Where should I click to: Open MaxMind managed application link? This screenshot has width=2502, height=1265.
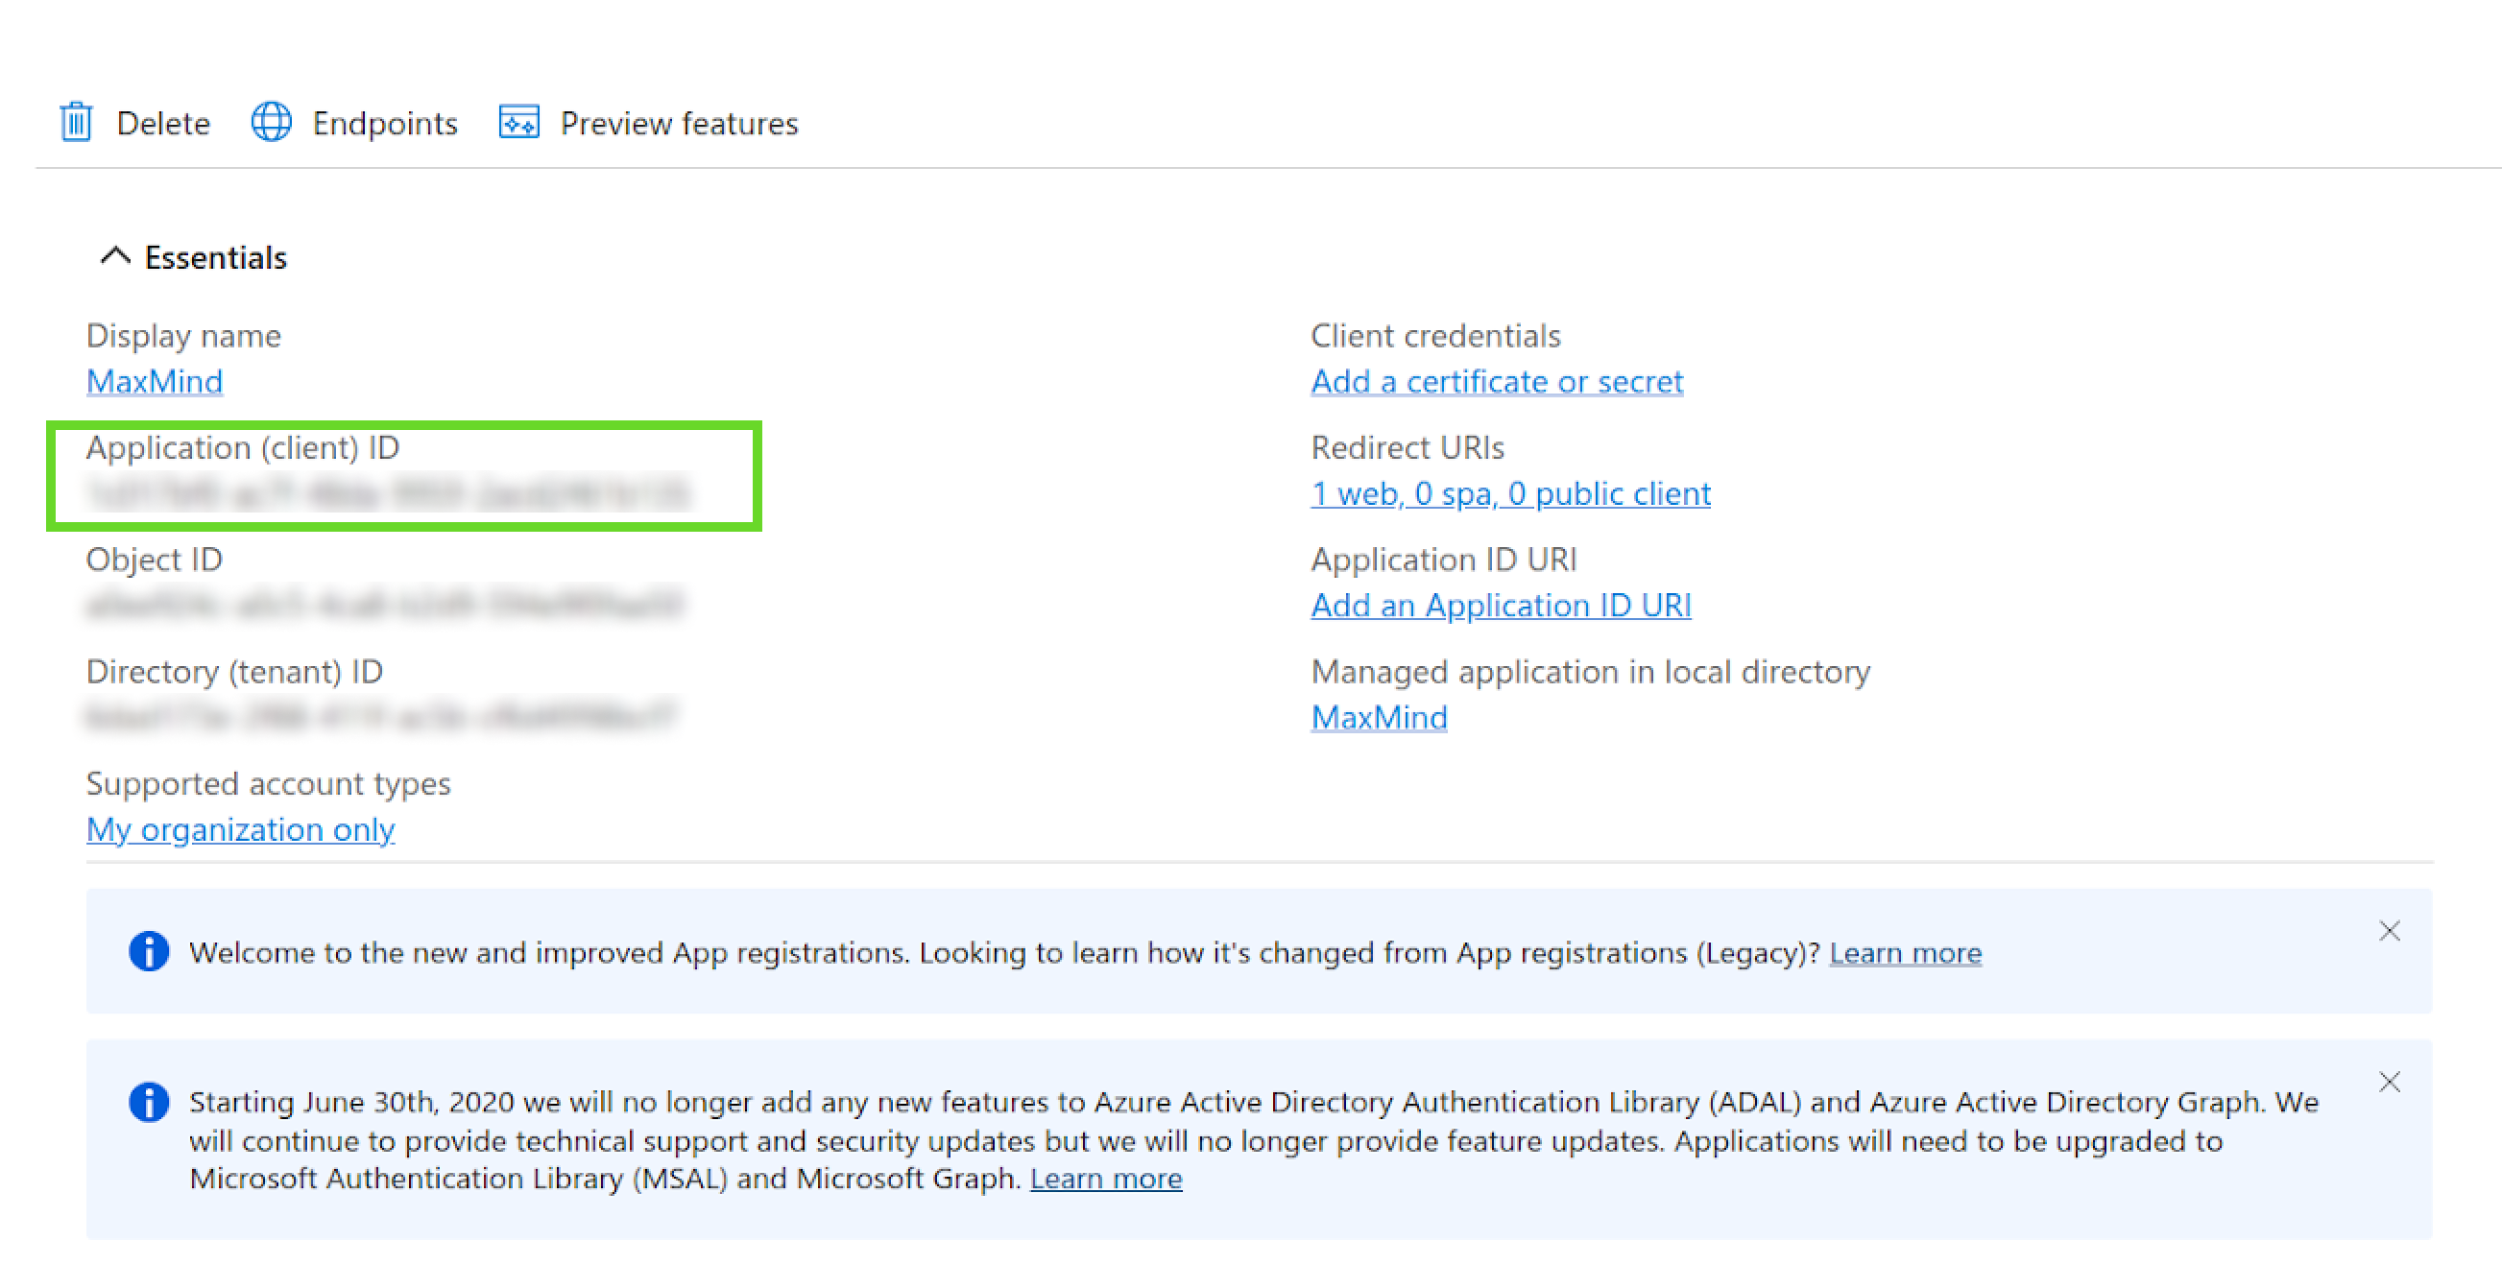click(1379, 718)
